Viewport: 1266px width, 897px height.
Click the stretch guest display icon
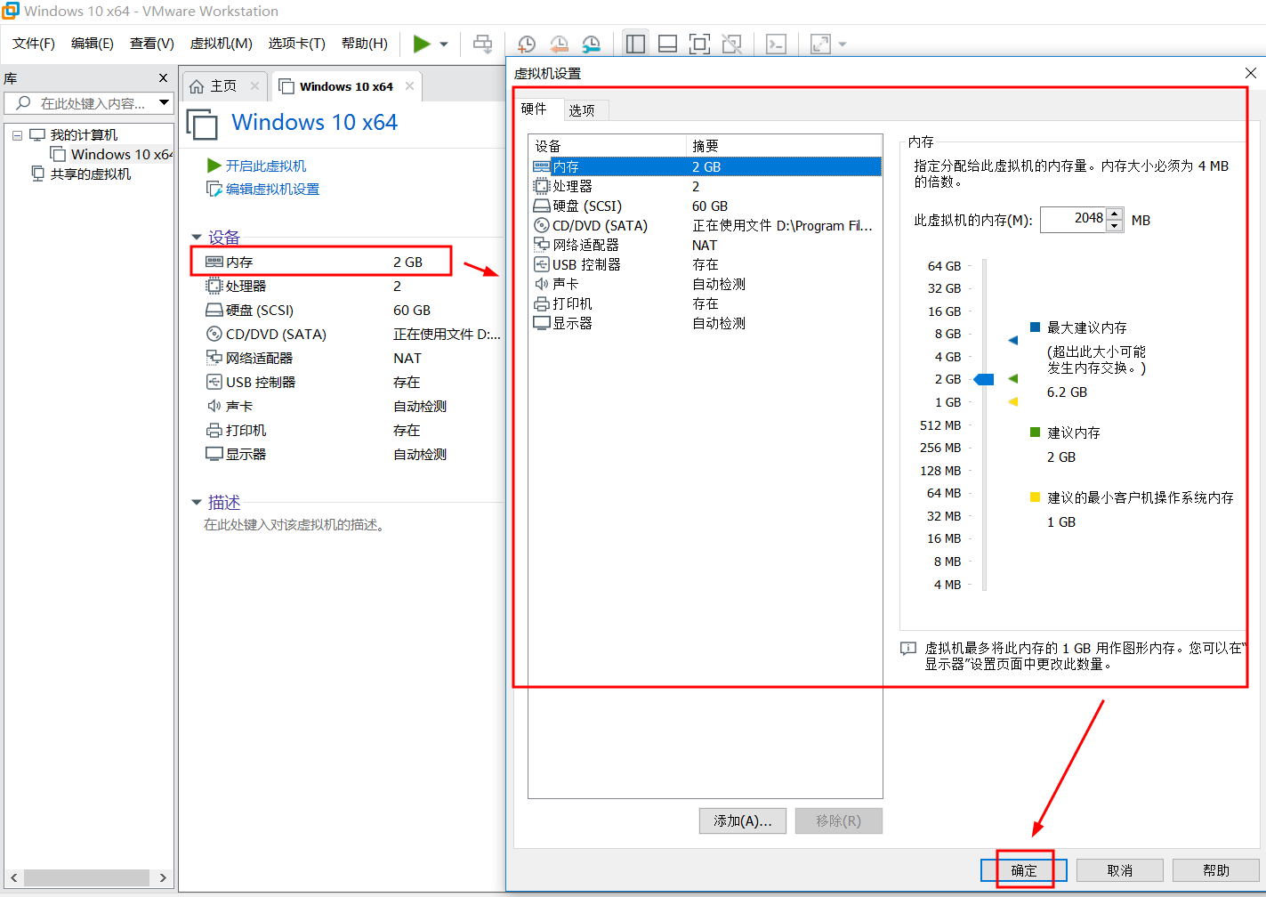[820, 44]
